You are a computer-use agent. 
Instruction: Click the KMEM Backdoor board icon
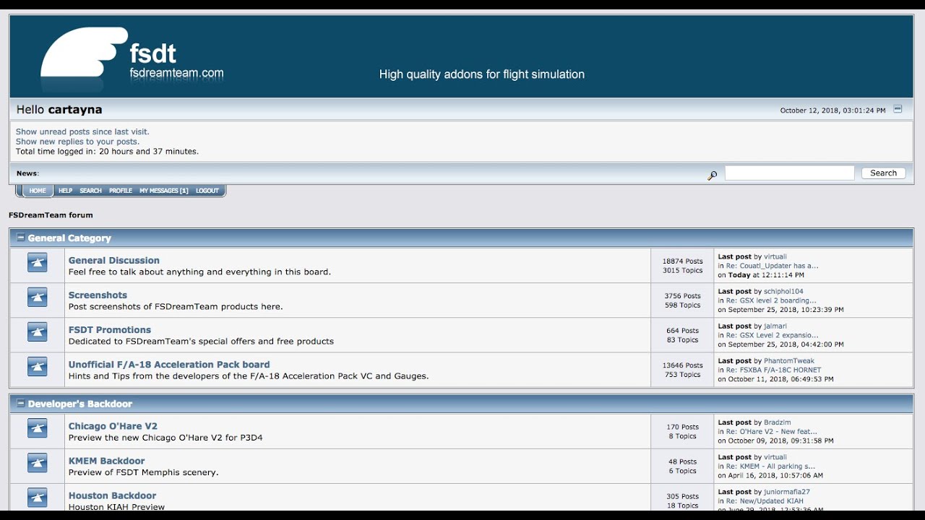[x=37, y=463]
